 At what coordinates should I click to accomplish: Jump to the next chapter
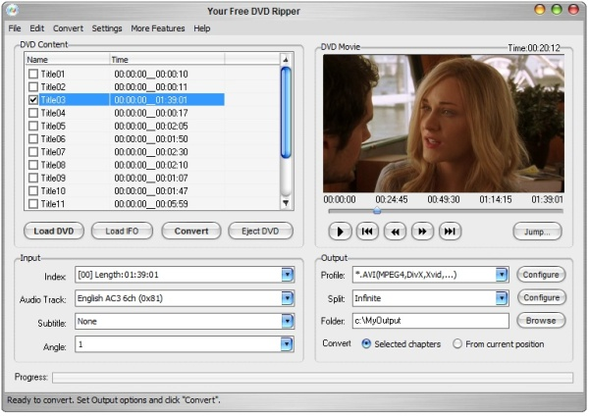(x=450, y=232)
